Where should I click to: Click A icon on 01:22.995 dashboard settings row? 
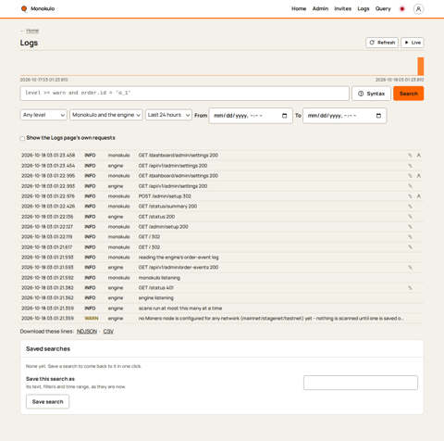[419, 176]
